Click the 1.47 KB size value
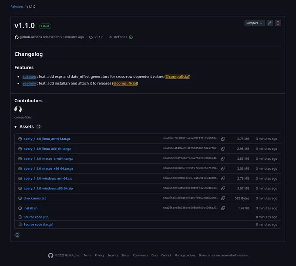 (244, 208)
